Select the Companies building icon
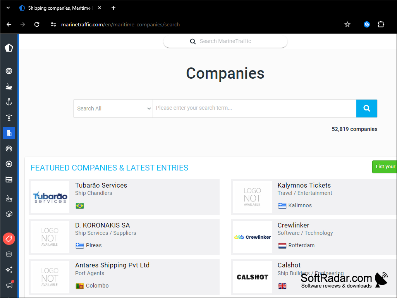Screen dimensions: 397x298 point(9,133)
